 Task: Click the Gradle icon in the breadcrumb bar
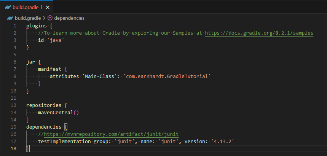click(x=10, y=18)
